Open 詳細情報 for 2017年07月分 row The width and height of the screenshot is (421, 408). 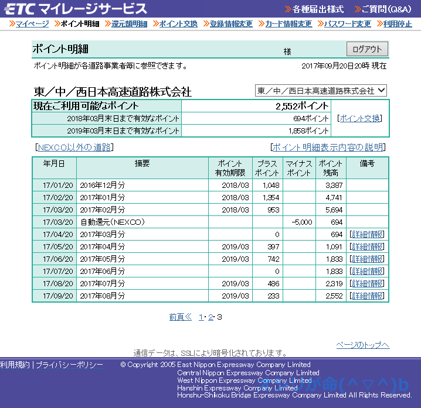click(x=367, y=284)
